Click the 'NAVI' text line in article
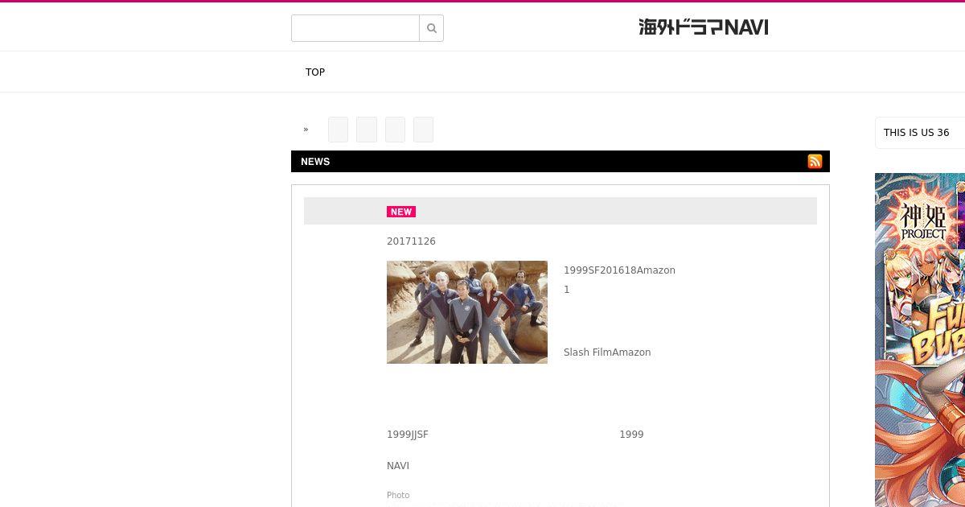 pyautogui.click(x=398, y=466)
